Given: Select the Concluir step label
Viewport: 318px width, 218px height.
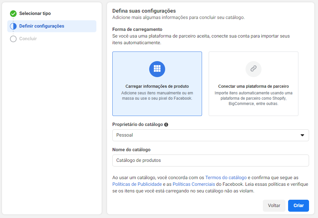Looking at the screenshot, I should pyautogui.click(x=28, y=39).
